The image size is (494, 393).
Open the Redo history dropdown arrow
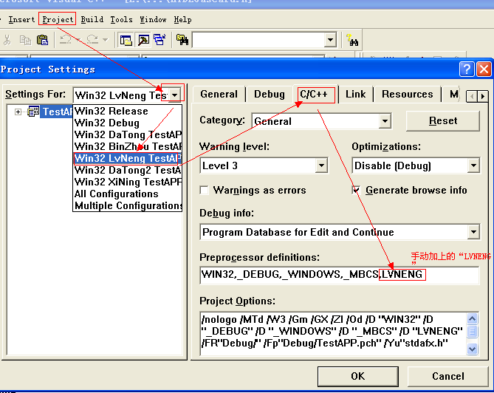106,40
